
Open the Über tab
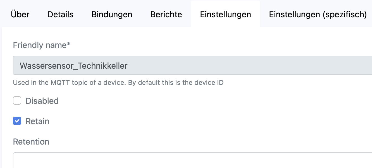click(20, 15)
